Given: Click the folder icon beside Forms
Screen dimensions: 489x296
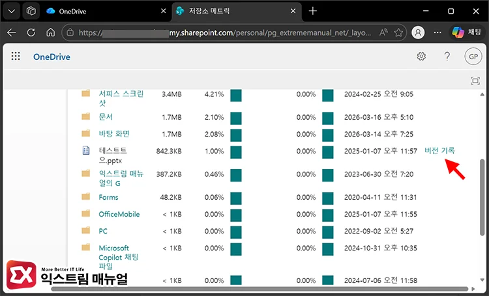Looking at the screenshot, I should [86, 196].
